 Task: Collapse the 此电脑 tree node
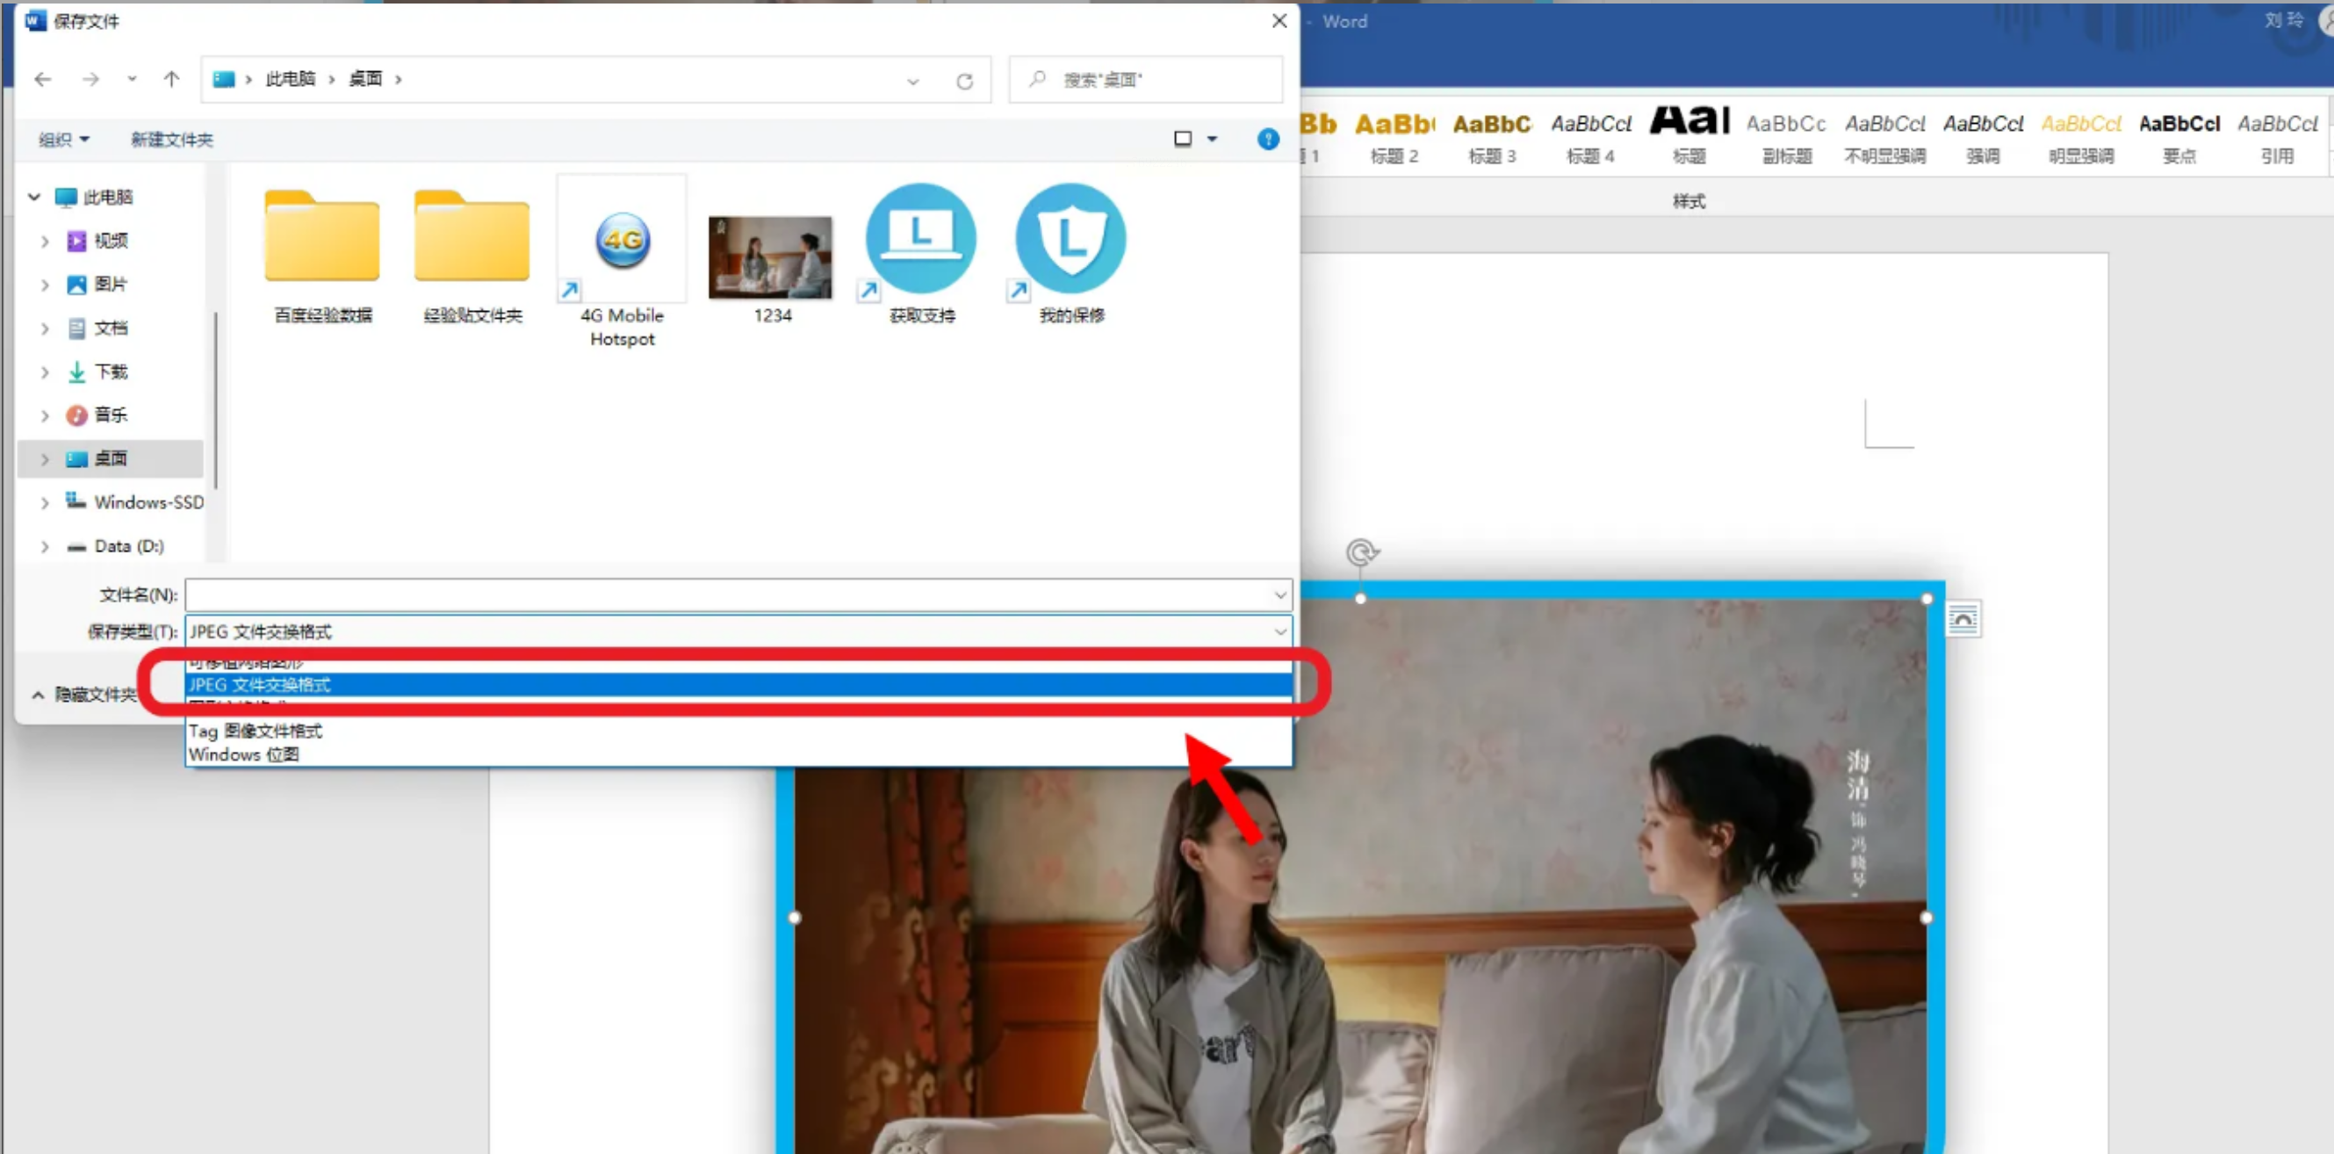[34, 197]
